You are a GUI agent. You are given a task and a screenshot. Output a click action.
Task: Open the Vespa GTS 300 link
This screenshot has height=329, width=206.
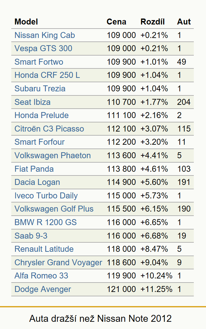43,48
